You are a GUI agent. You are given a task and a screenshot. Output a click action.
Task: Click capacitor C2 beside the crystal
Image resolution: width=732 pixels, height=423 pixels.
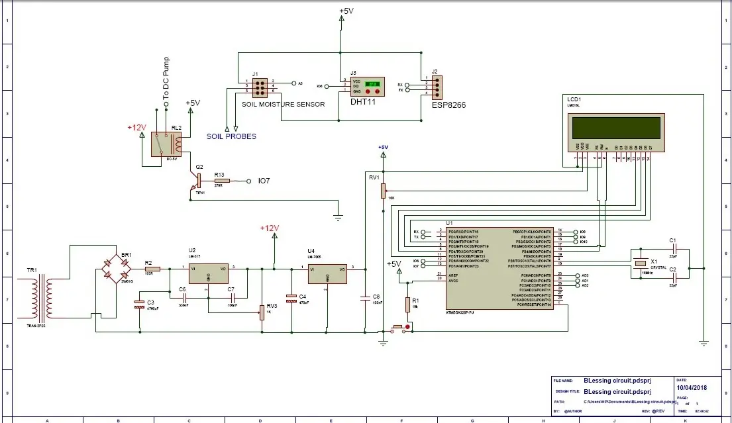coord(673,279)
